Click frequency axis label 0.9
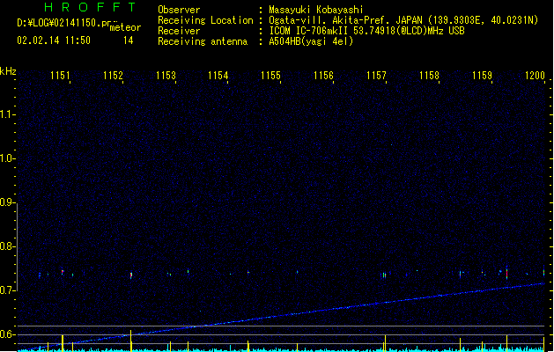The width and height of the screenshot is (554, 352). point(7,202)
